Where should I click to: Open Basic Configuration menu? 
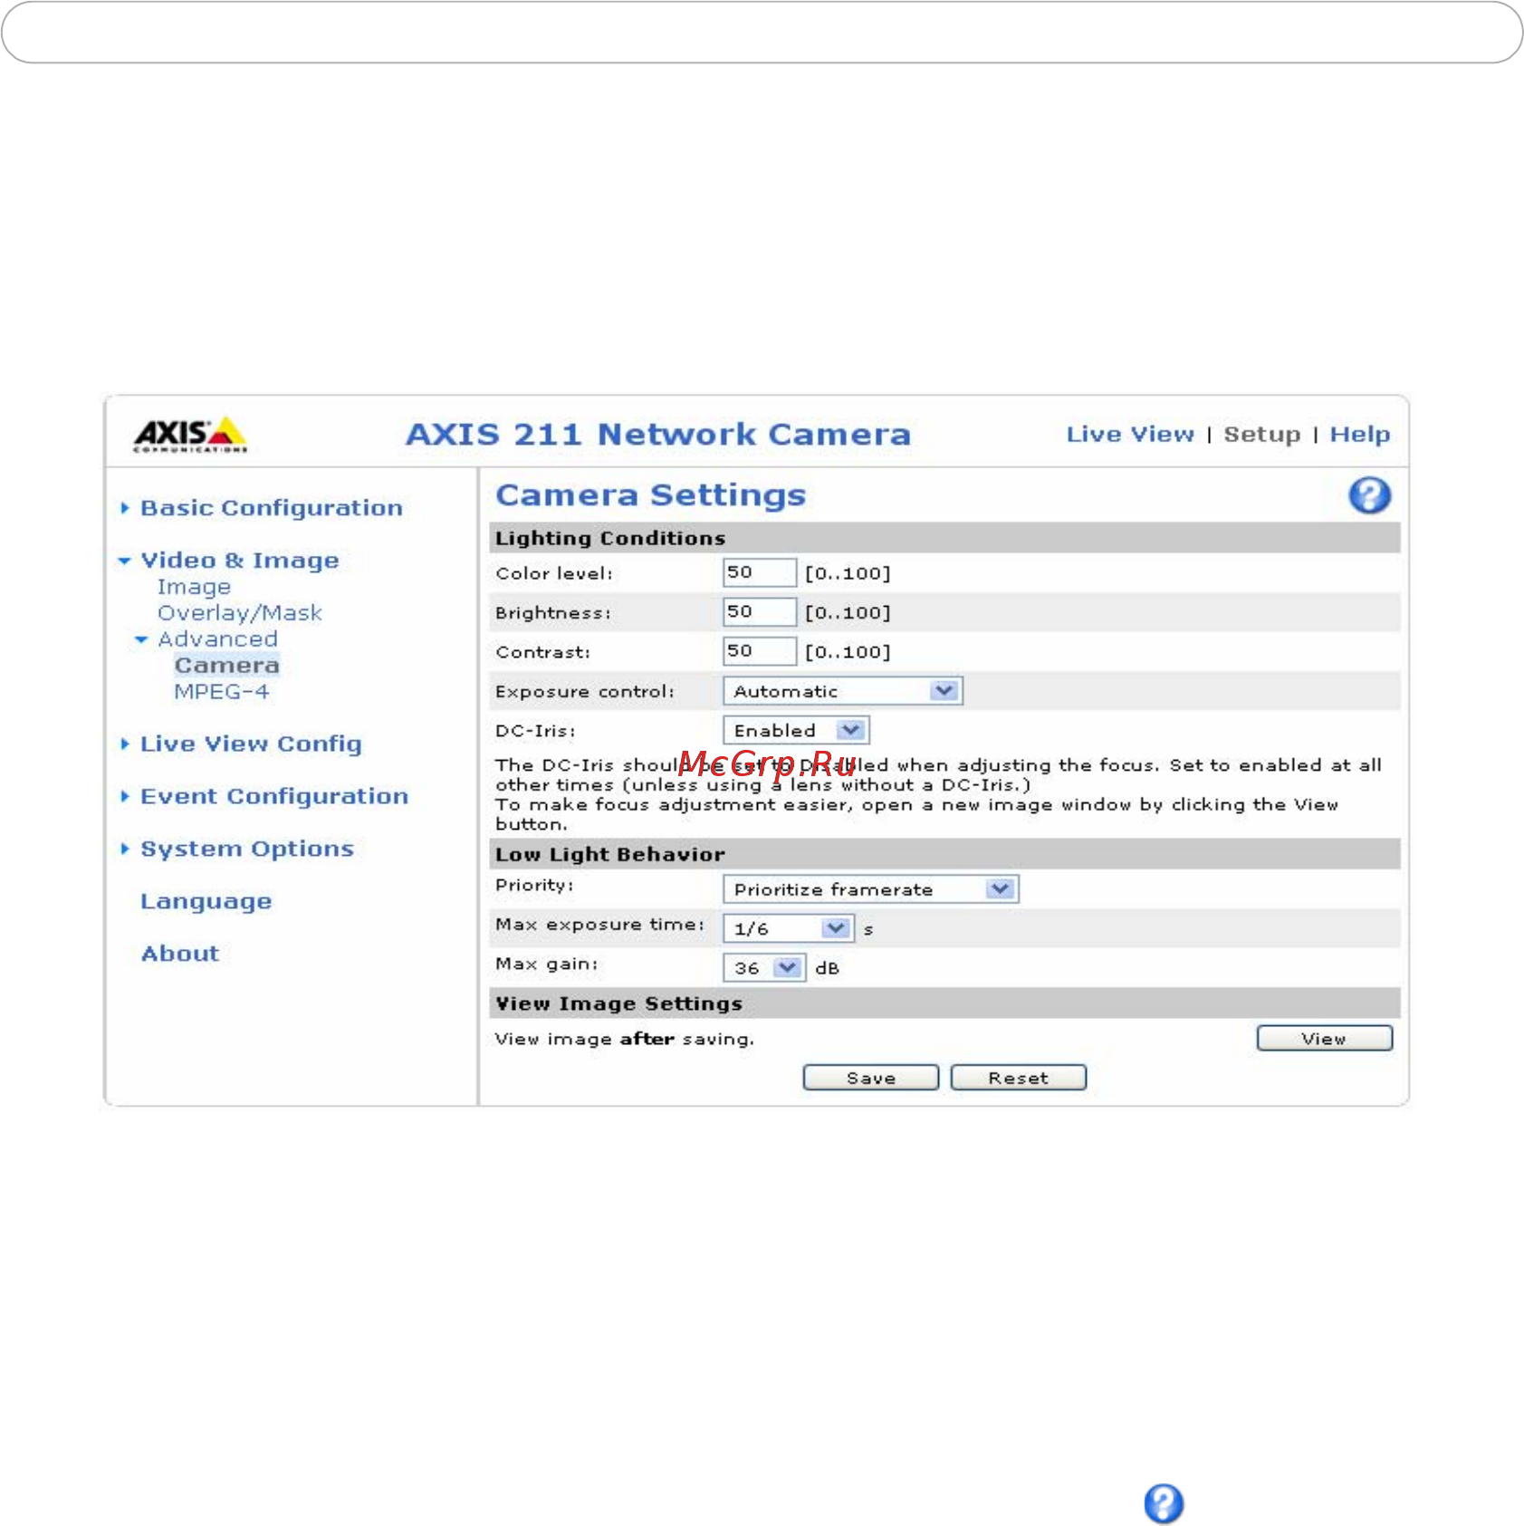pyautogui.click(x=271, y=508)
